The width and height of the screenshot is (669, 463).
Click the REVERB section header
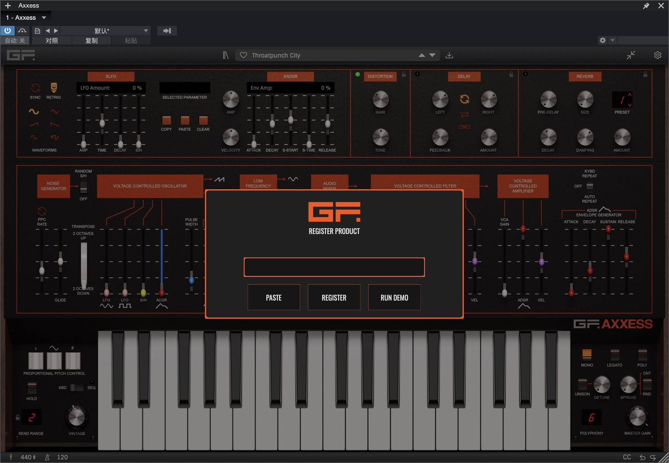pyautogui.click(x=585, y=76)
